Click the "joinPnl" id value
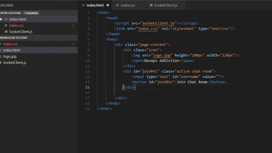The image size is (272, 153). click(150, 71)
